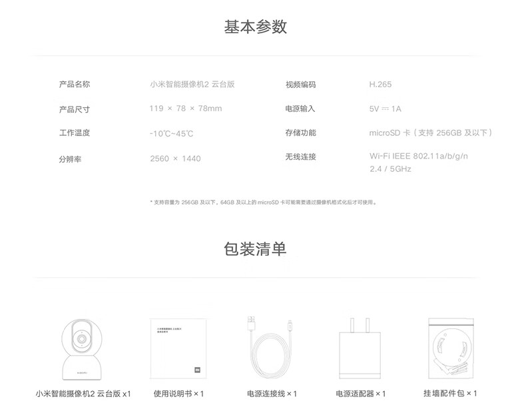Select the 5V 1A power input value
The height and width of the screenshot is (401, 526).
click(x=385, y=109)
